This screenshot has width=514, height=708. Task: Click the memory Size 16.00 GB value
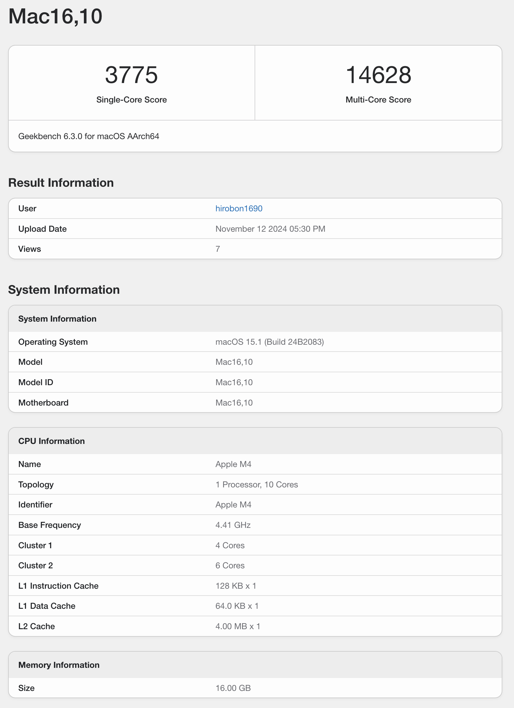[233, 688]
